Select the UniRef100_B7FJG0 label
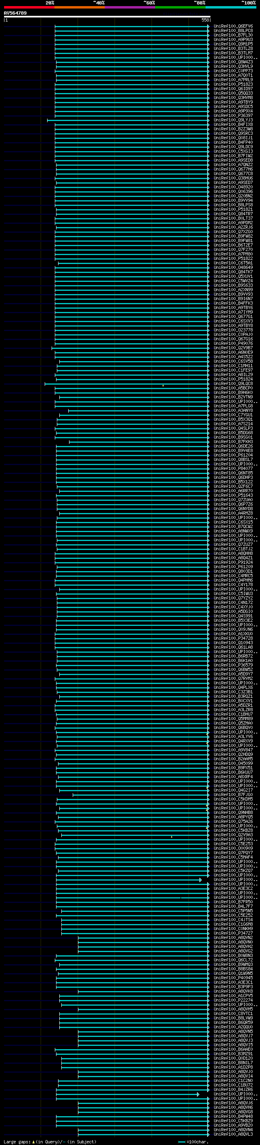Viewport: 260px width, 1145px height. coord(233,795)
